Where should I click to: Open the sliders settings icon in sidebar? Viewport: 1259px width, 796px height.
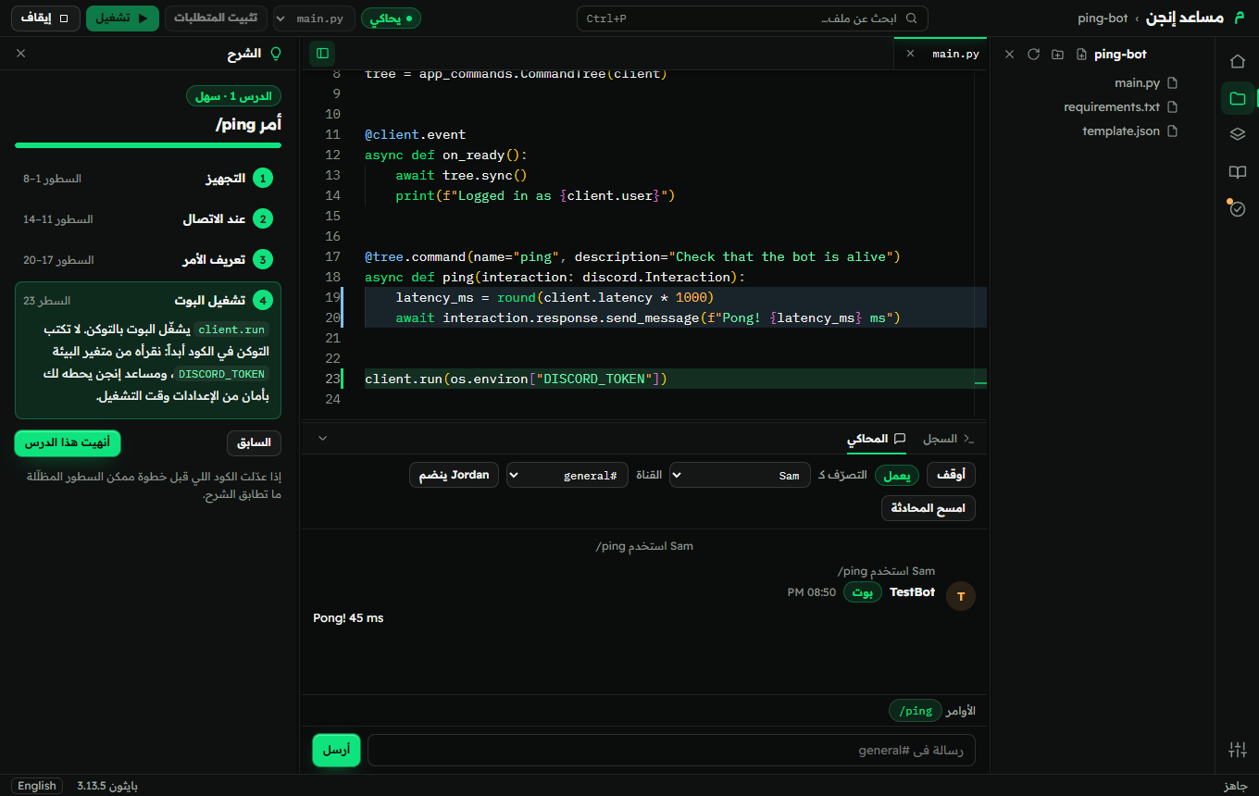(1238, 750)
